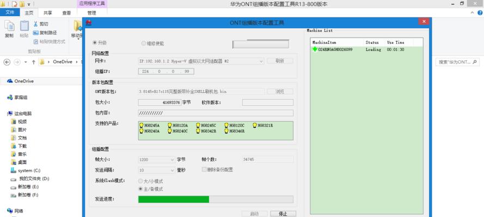Screen dimensions: 484x217
Task: Click the ONT版本包 file path field
Action: (x=201, y=91)
